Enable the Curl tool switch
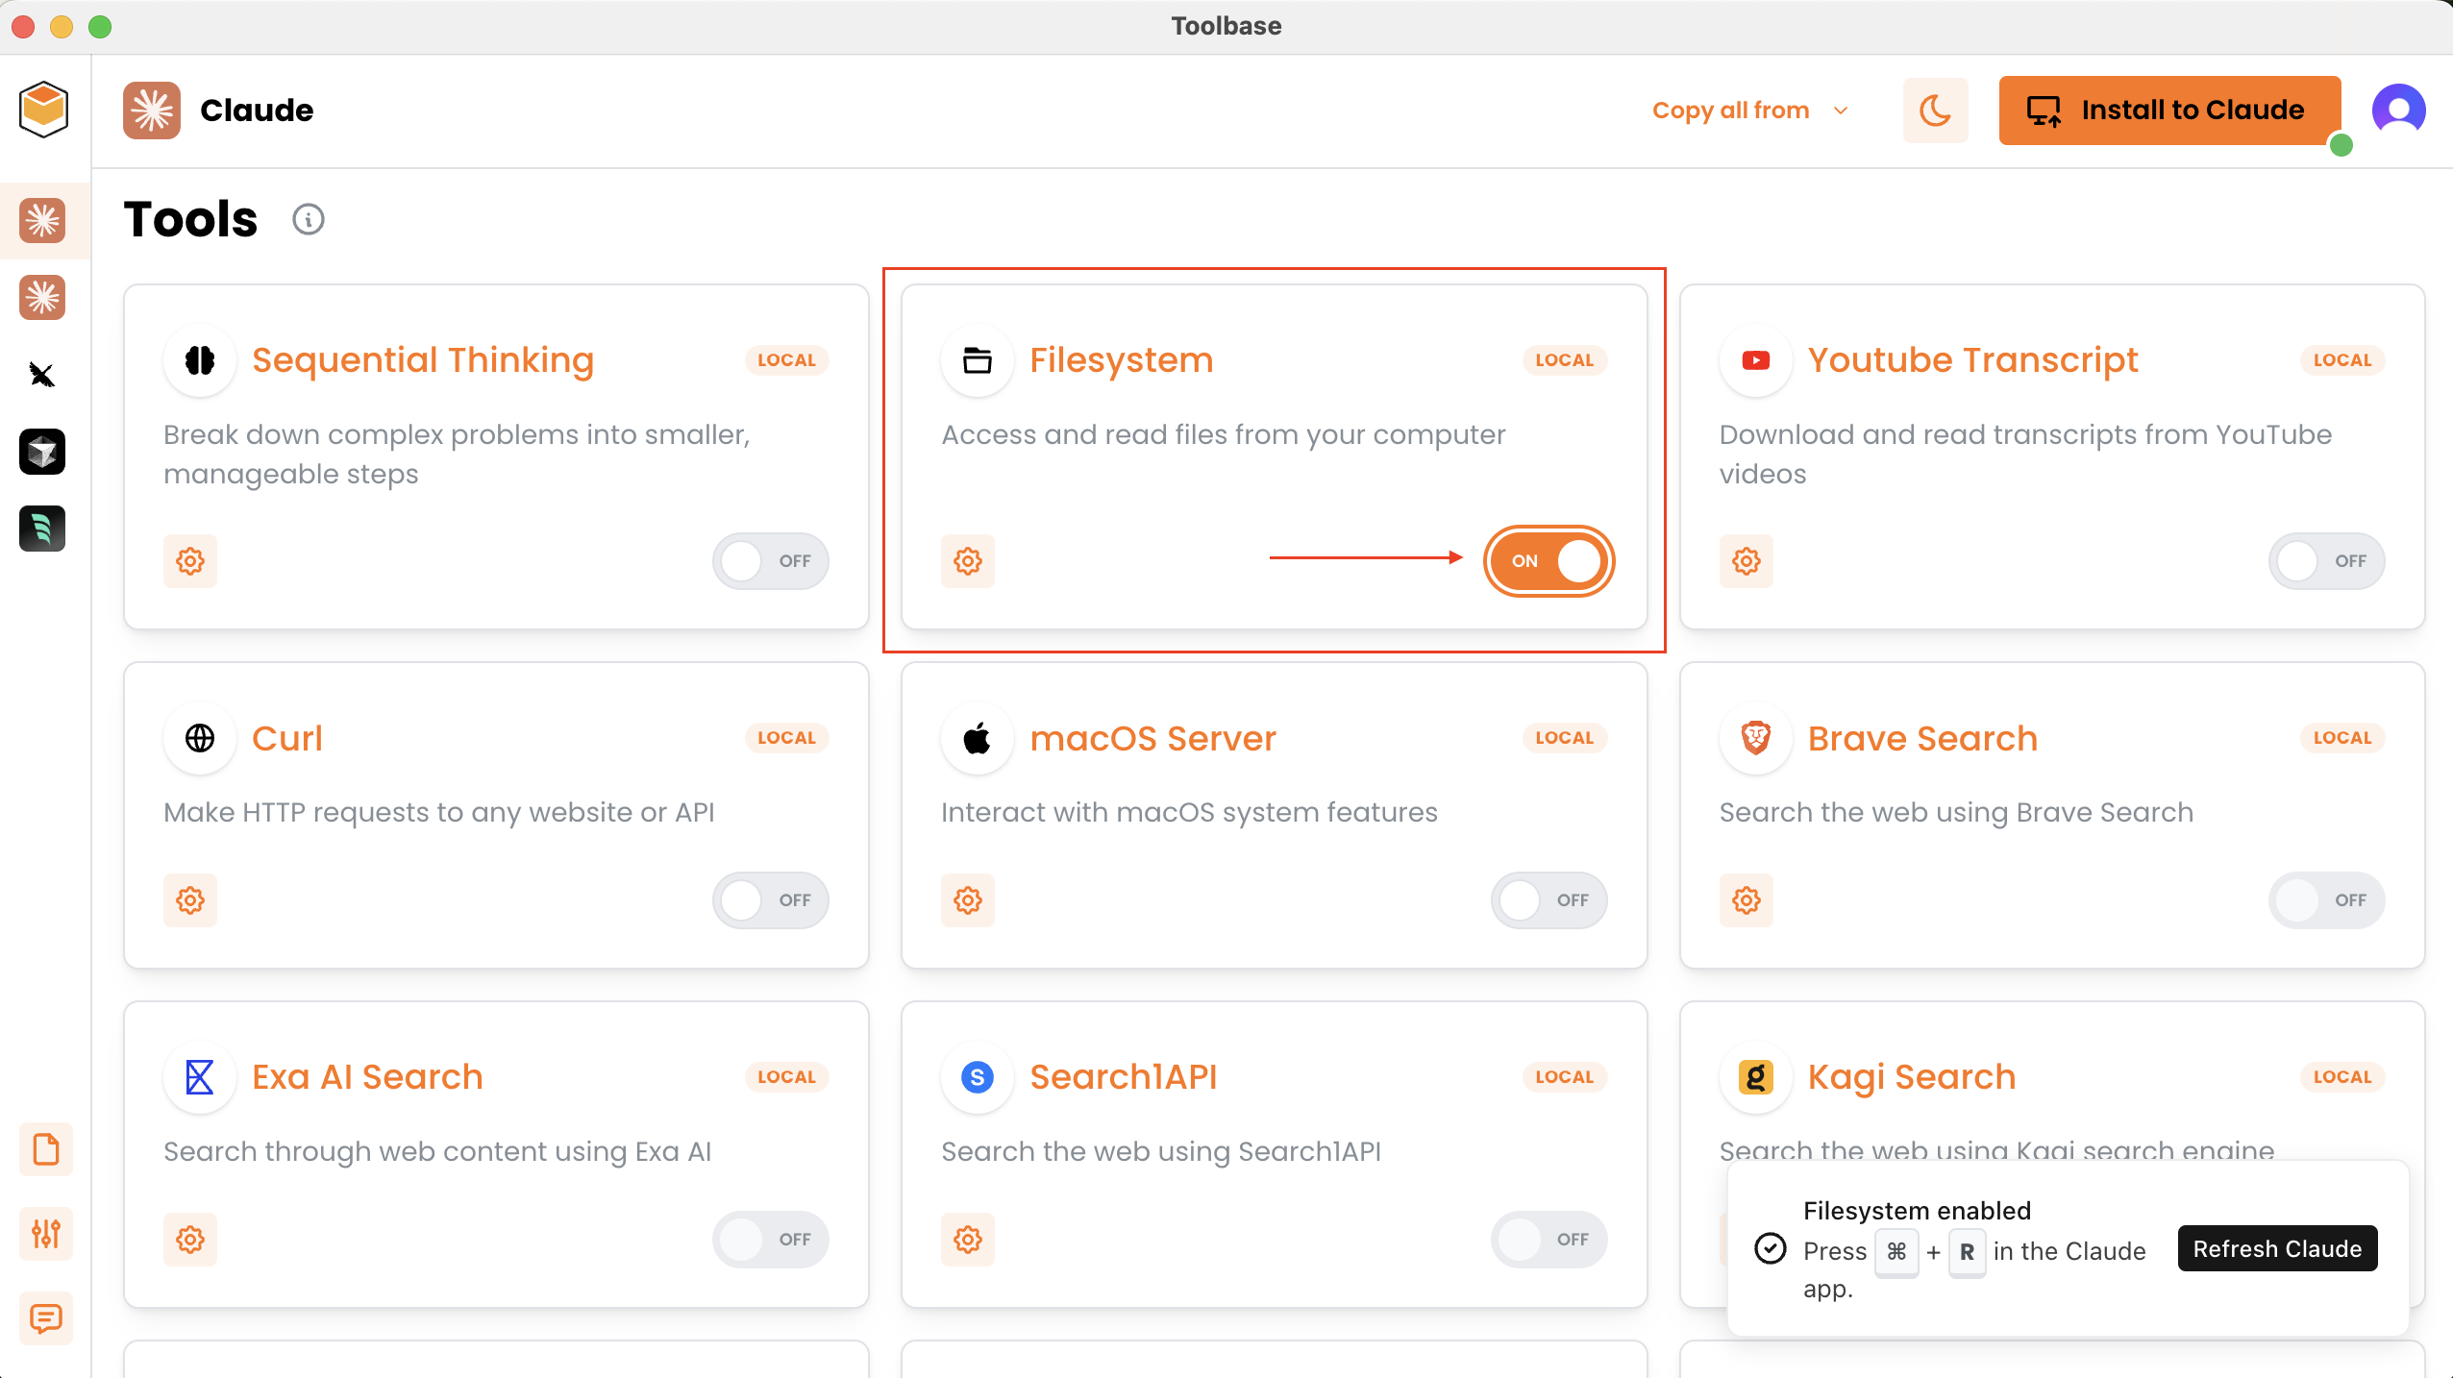This screenshot has width=2453, height=1378. 770,900
